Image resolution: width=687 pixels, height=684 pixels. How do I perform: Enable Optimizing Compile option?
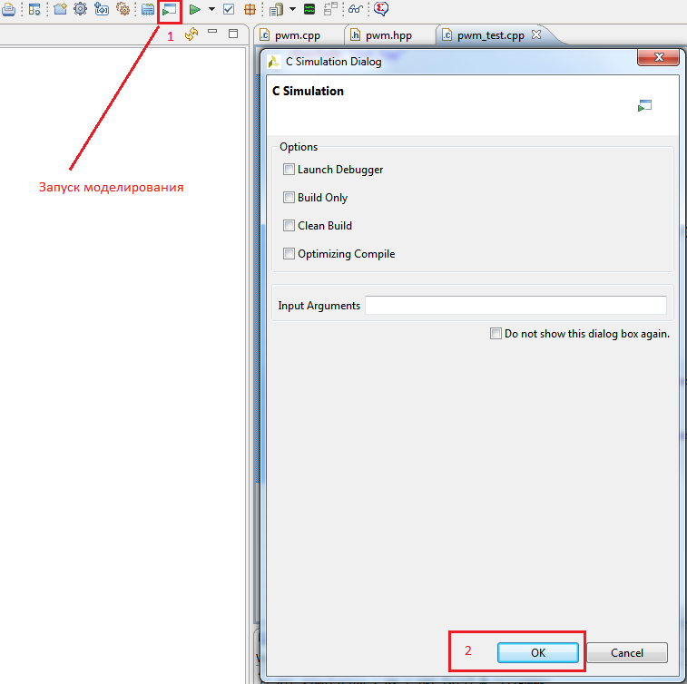[290, 254]
